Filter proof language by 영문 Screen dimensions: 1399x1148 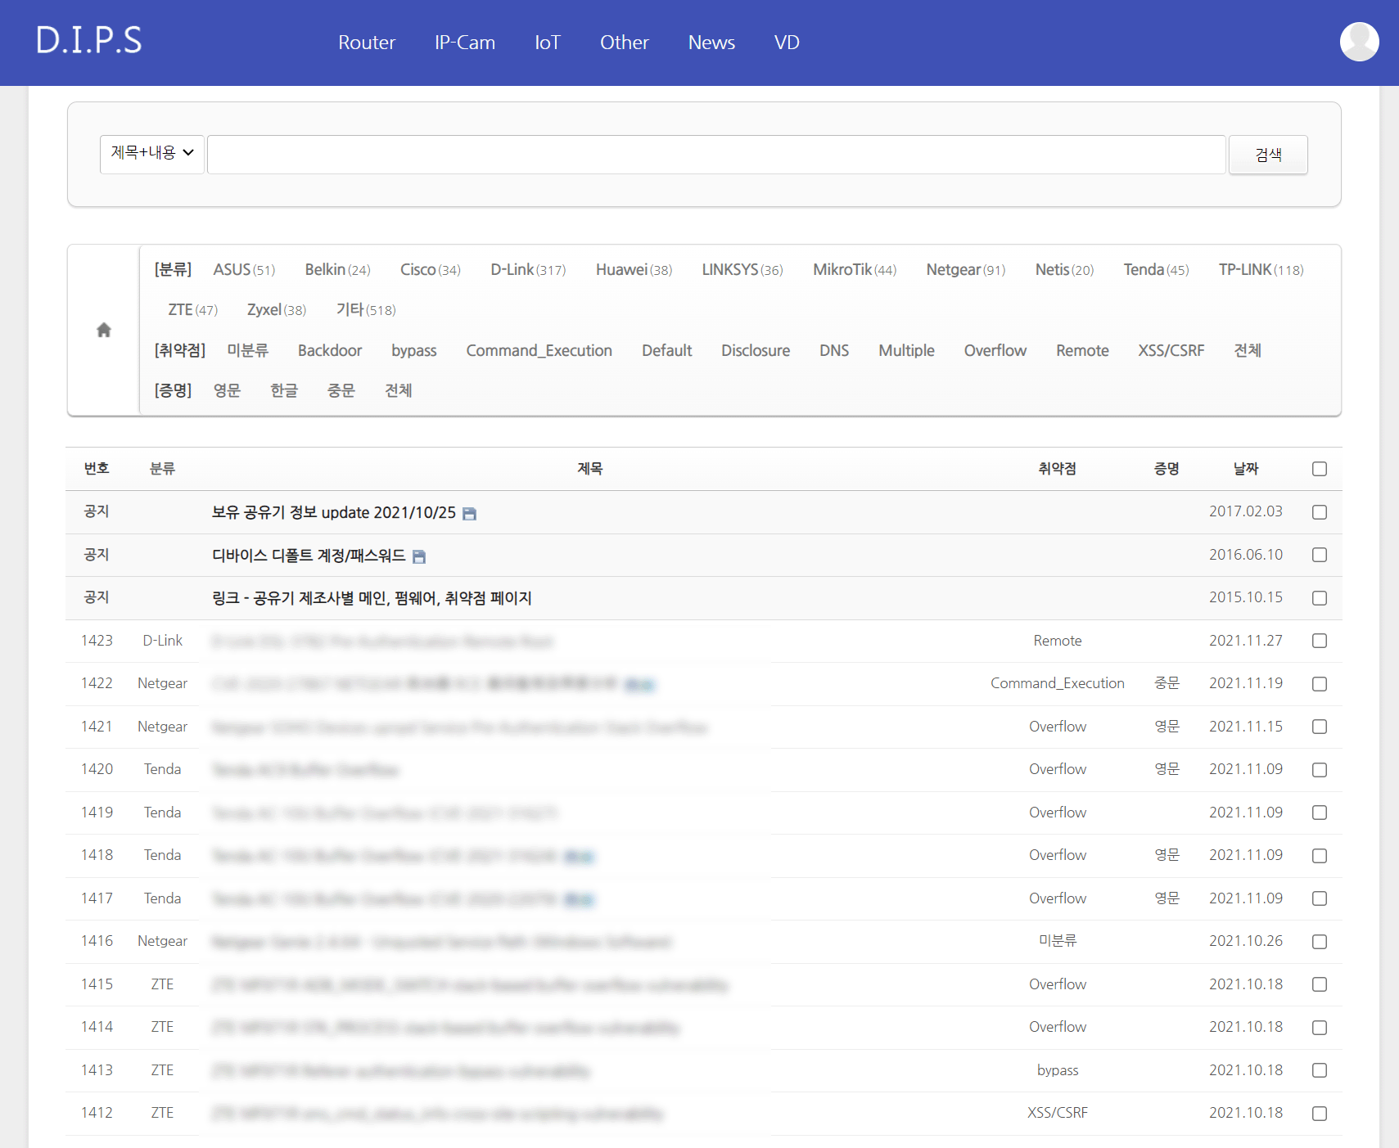227,390
